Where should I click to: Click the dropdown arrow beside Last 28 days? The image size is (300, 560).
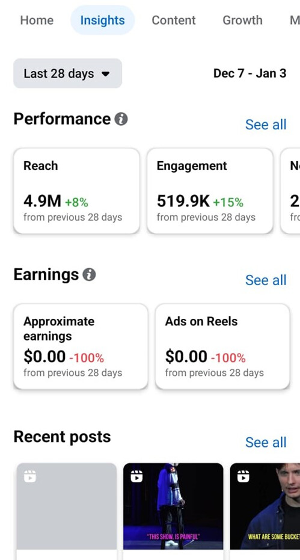(105, 74)
